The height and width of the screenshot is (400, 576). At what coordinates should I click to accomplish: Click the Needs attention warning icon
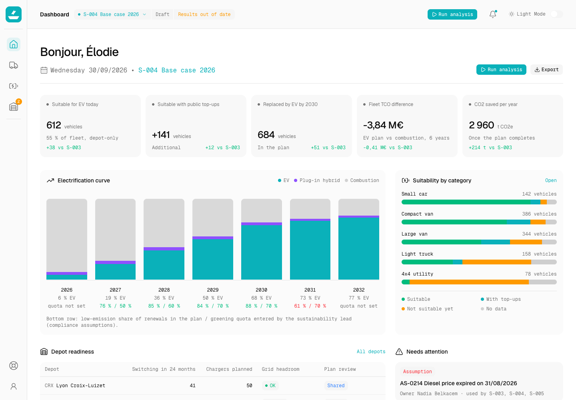pyautogui.click(x=399, y=352)
